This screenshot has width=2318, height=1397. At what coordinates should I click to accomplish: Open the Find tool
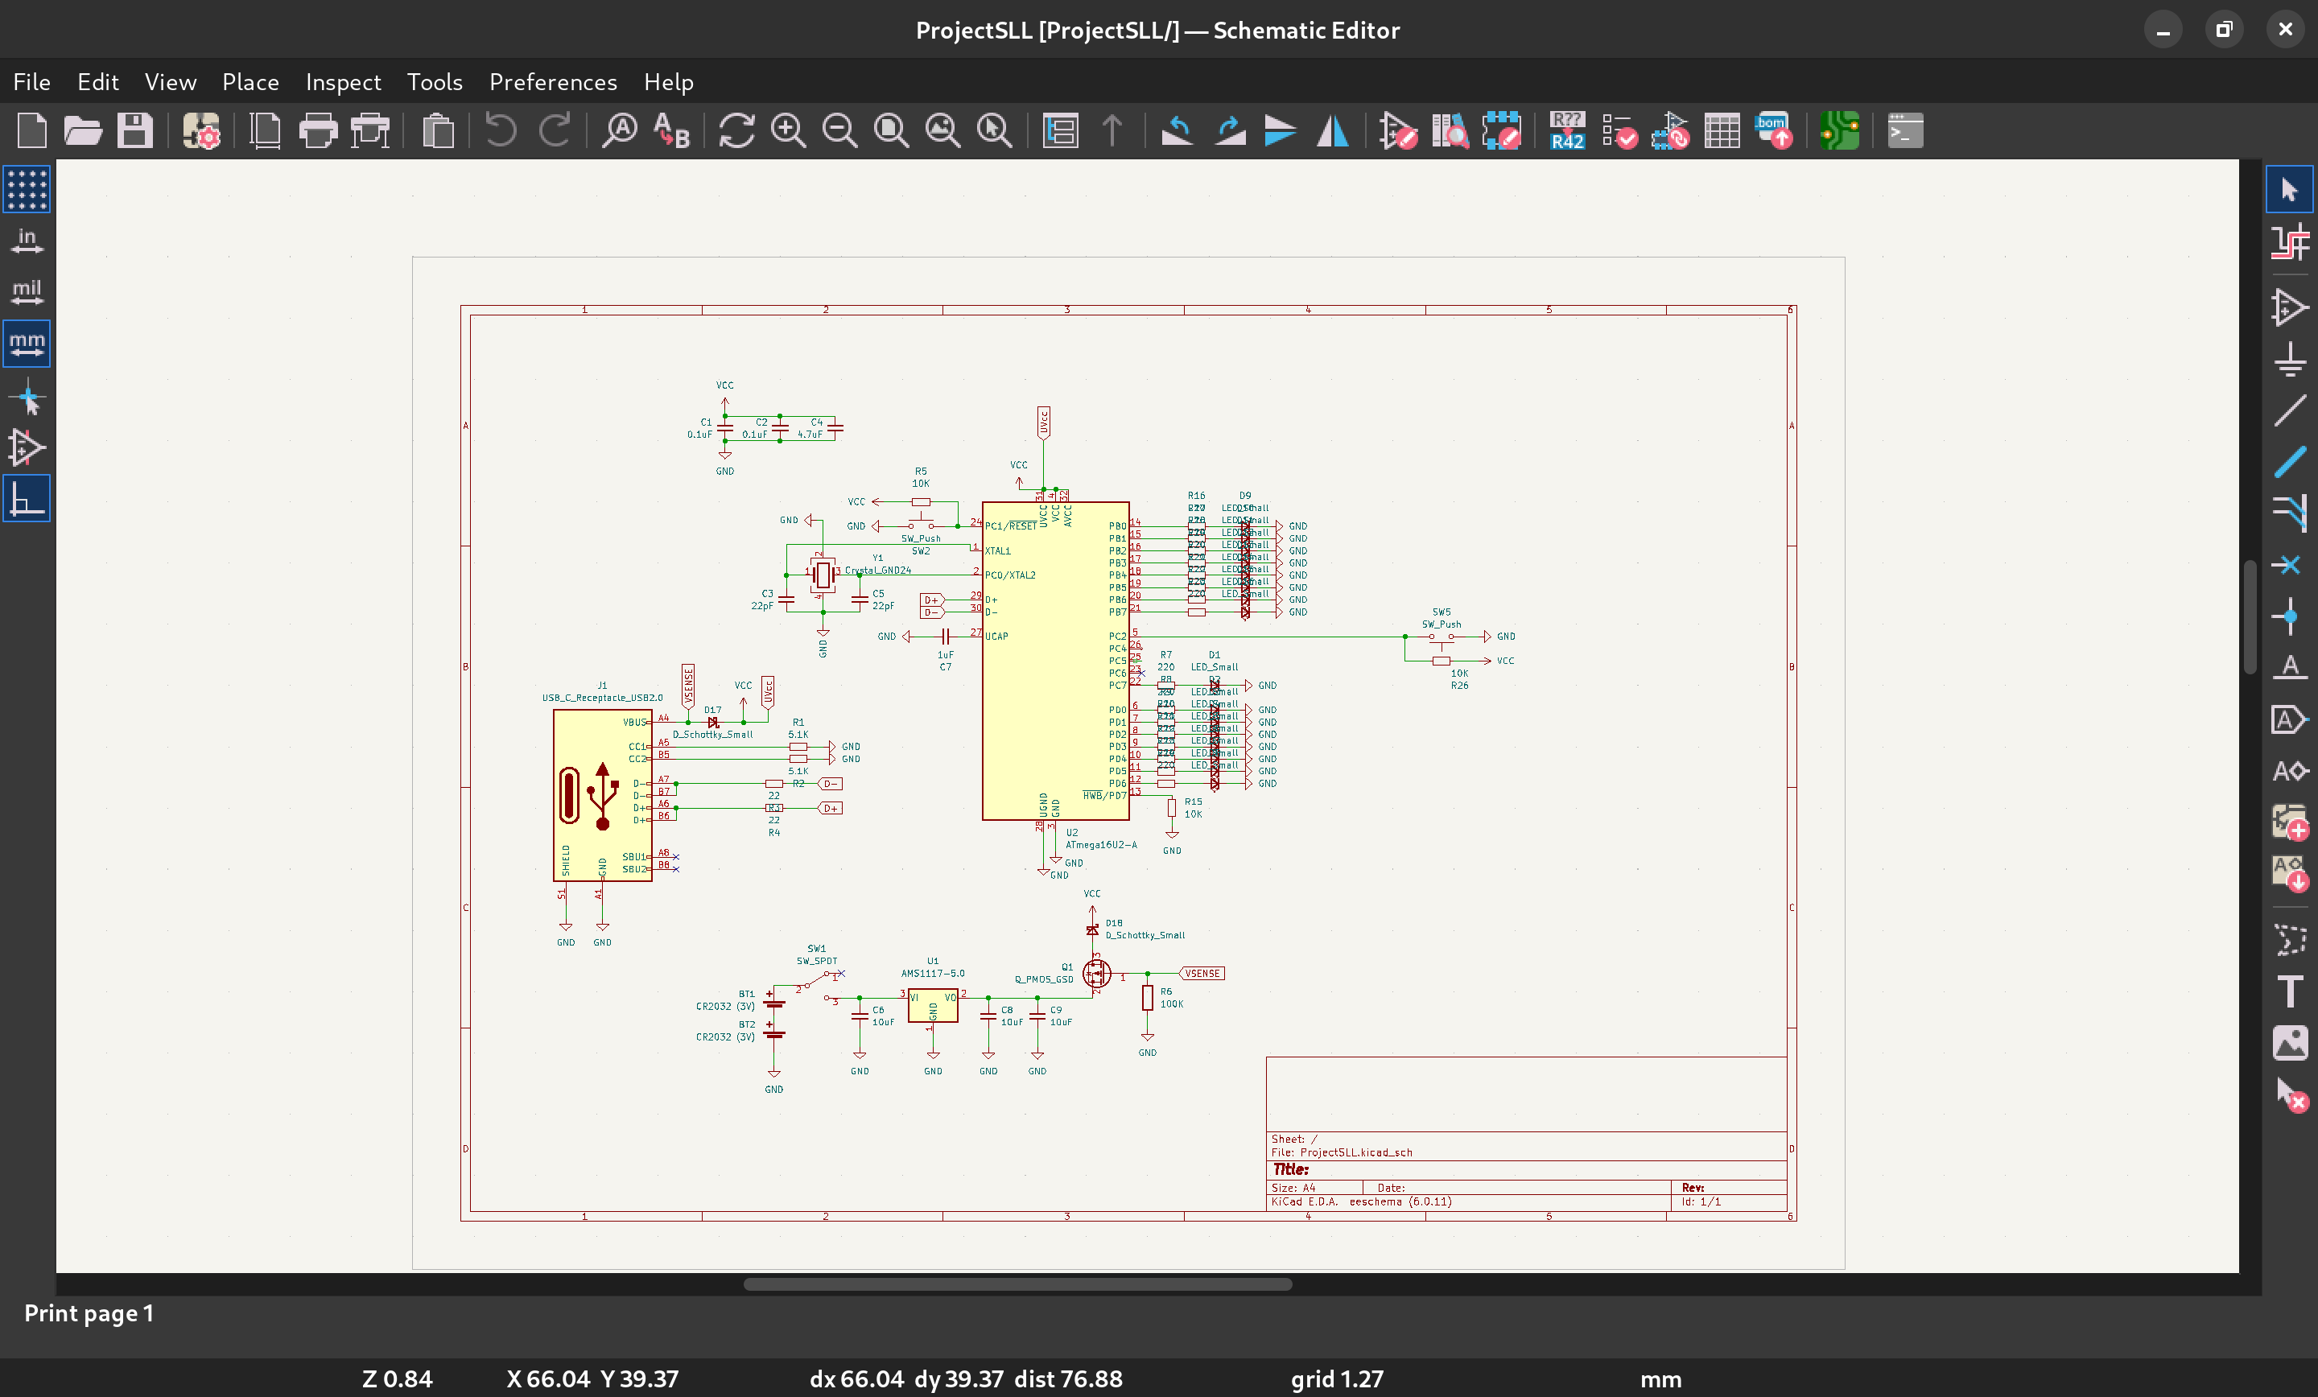click(x=620, y=130)
